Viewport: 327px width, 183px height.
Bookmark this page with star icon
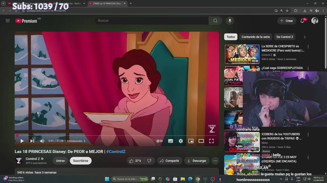click(287, 11)
